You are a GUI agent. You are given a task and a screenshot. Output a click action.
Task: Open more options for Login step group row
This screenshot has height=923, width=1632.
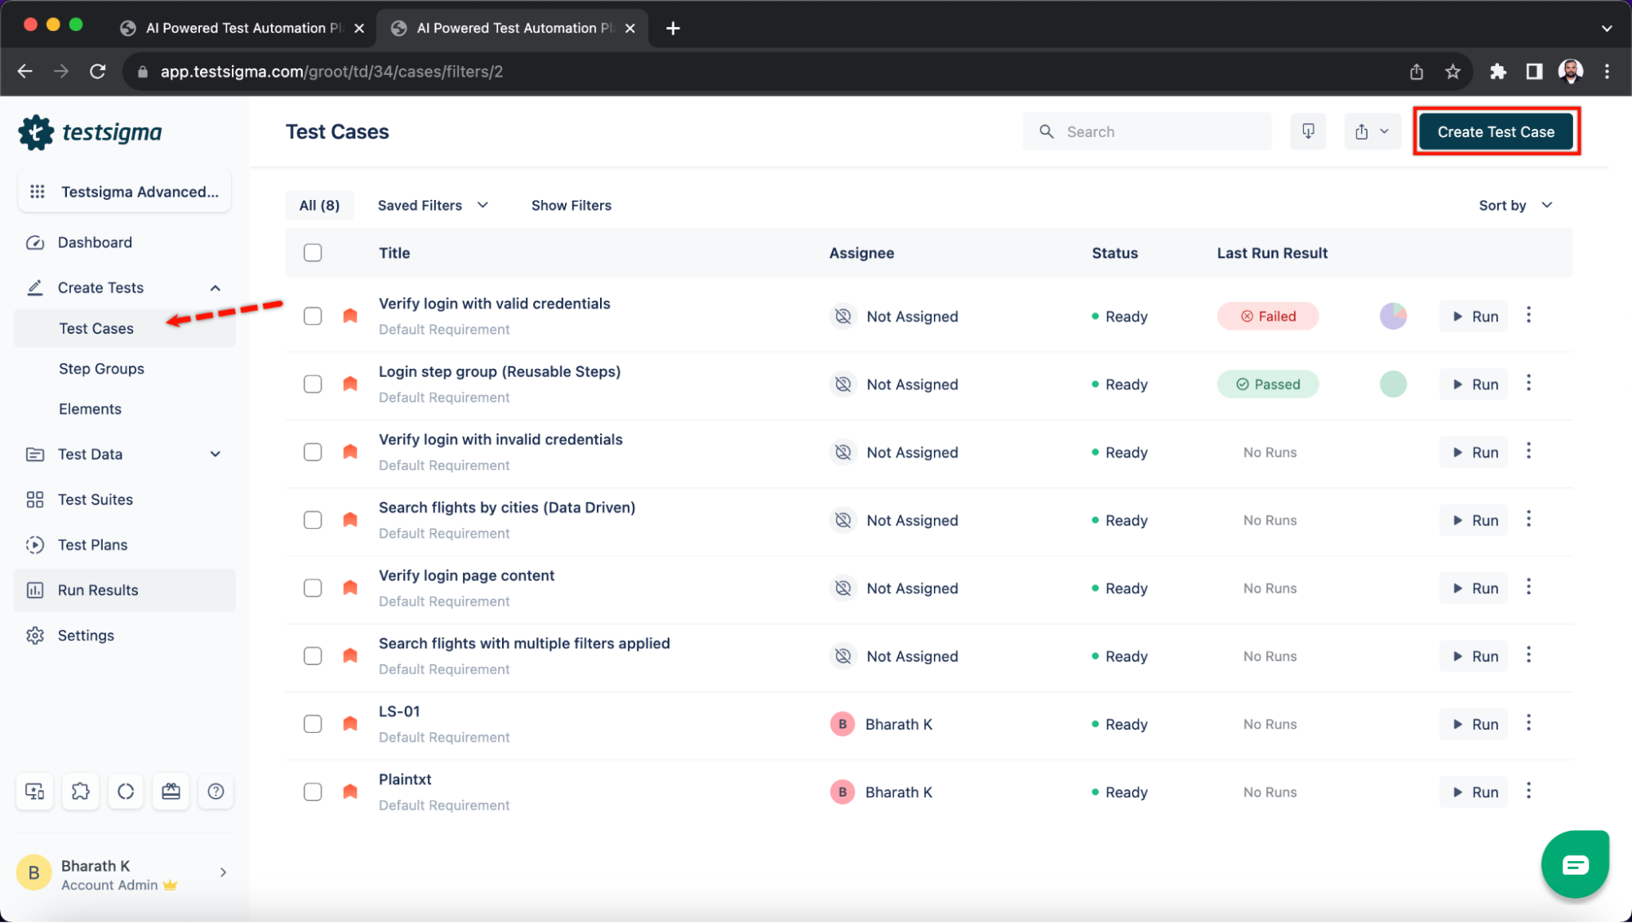click(x=1528, y=384)
